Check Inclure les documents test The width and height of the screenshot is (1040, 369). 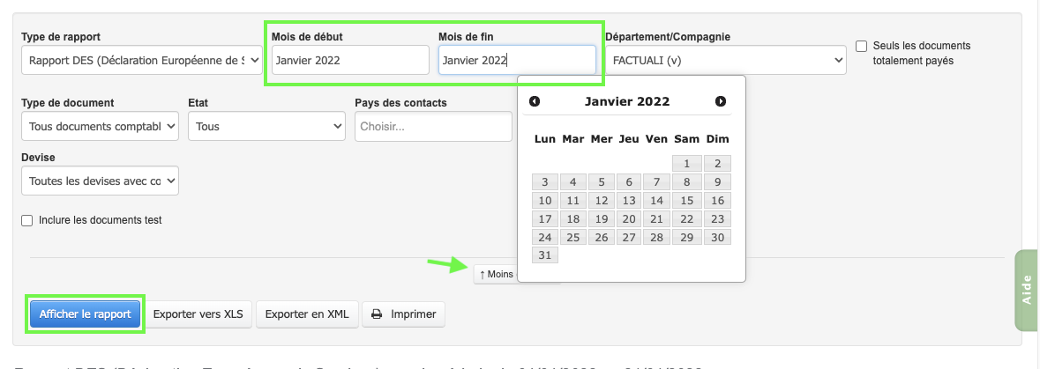[27, 220]
